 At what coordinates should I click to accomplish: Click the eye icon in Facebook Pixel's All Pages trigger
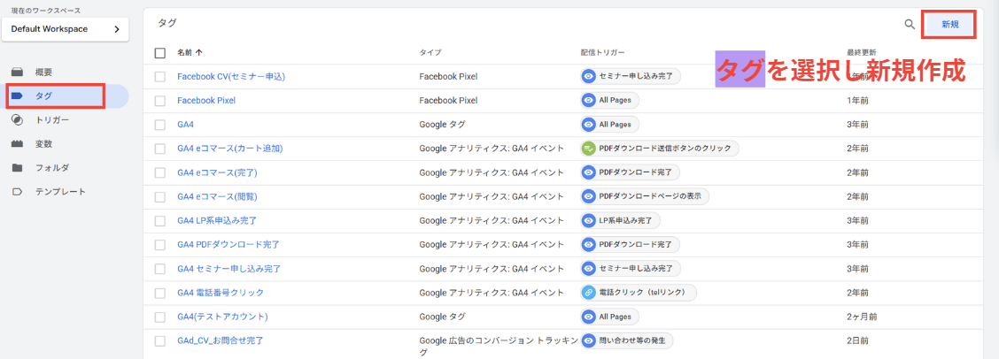[589, 101]
